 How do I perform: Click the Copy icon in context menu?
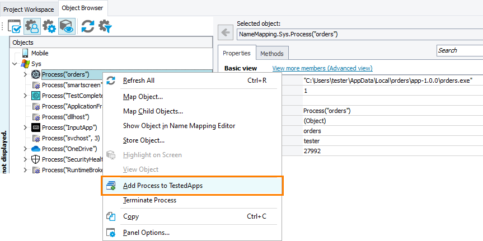click(x=111, y=216)
